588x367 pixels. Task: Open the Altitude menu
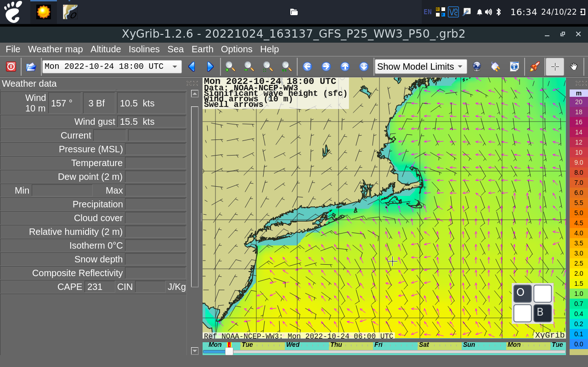106,49
